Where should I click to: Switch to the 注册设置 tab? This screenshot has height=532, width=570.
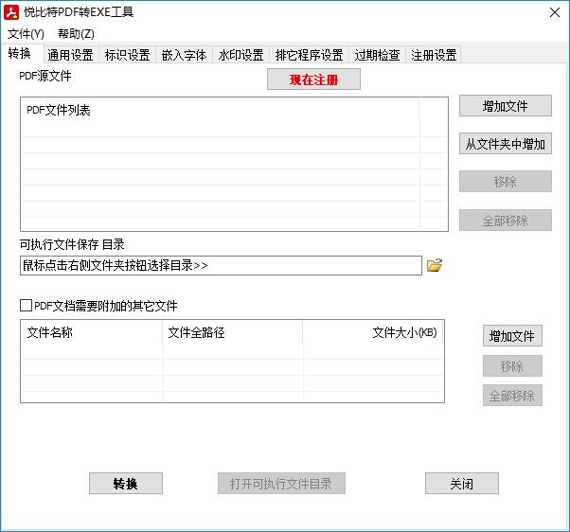pyautogui.click(x=434, y=55)
